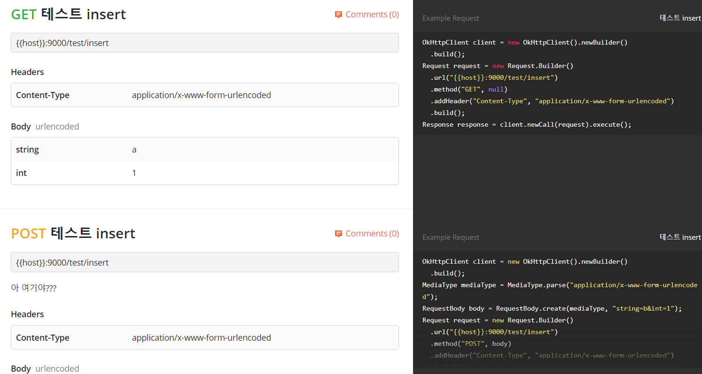
Task: Click Example Request label in GET panel
Action: coord(451,18)
